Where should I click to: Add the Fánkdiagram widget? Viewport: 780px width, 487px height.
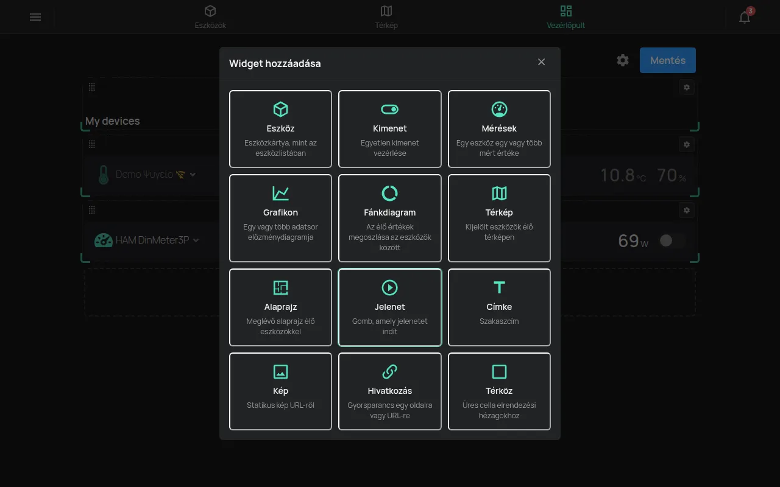point(390,218)
